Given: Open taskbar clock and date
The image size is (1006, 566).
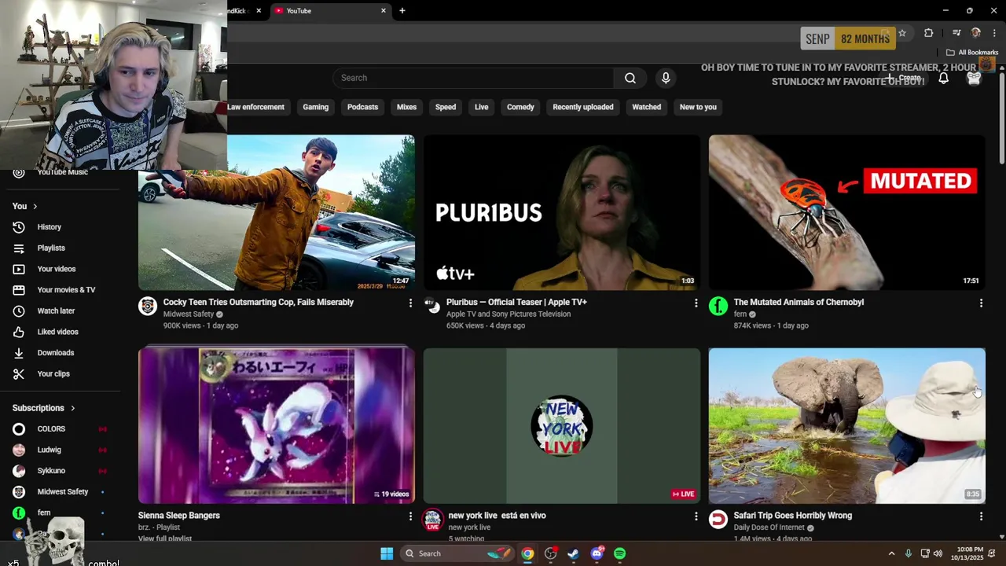Looking at the screenshot, I should 969,553.
